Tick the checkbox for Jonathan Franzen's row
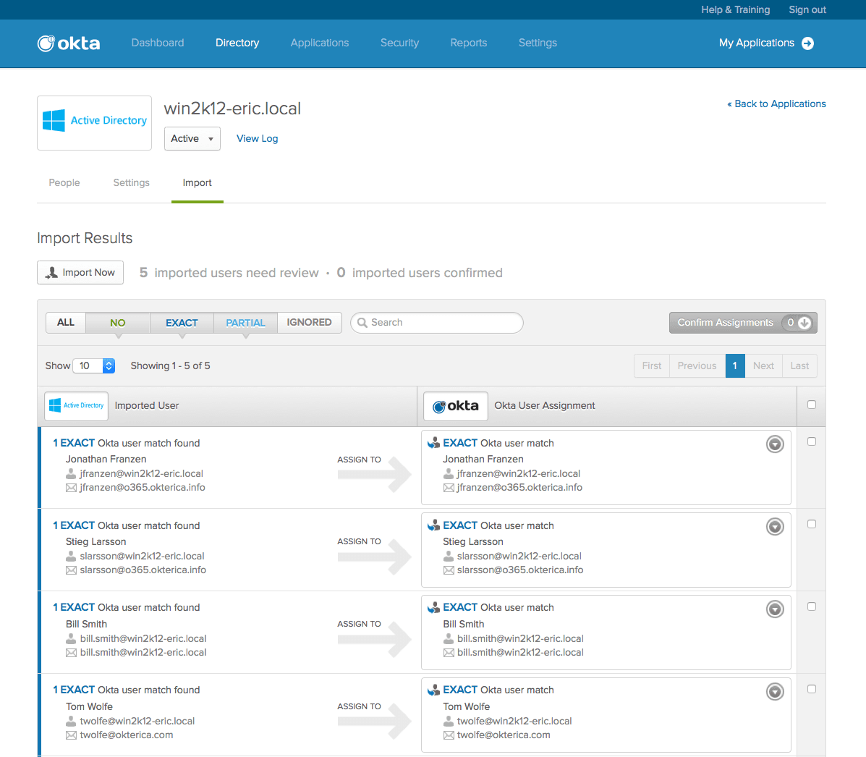Image resolution: width=866 pixels, height=757 pixels. click(812, 441)
